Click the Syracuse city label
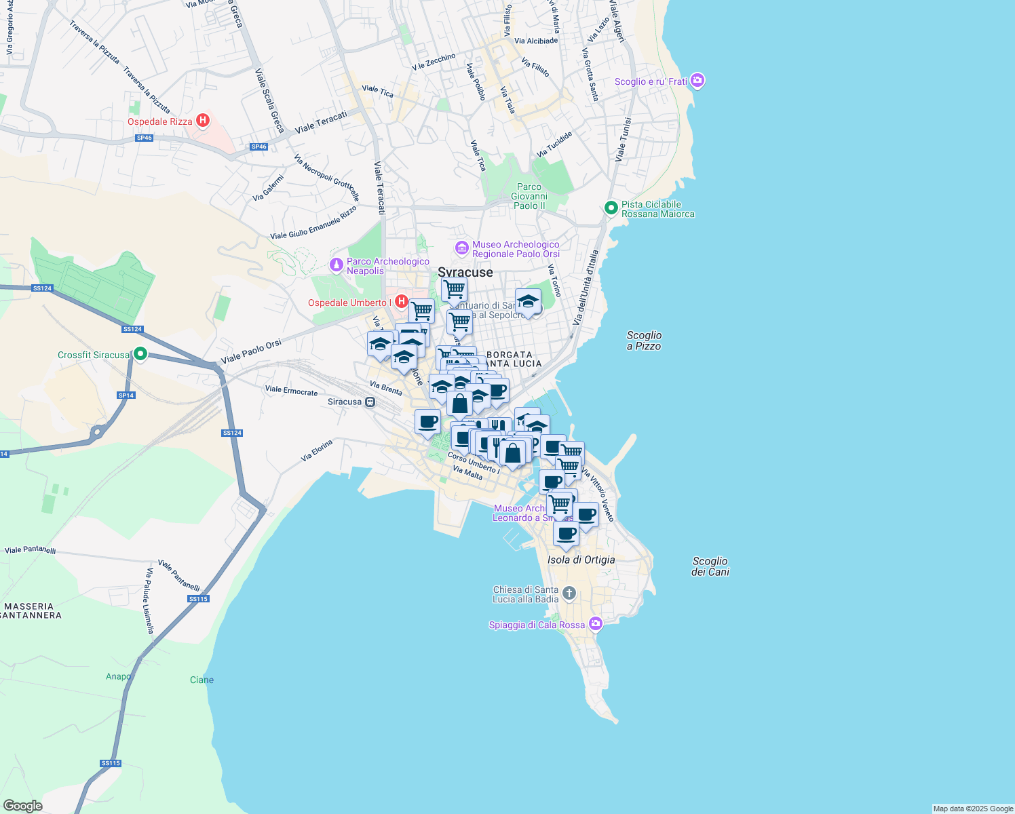Image resolution: width=1015 pixels, height=814 pixels. pyautogui.click(x=465, y=272)
